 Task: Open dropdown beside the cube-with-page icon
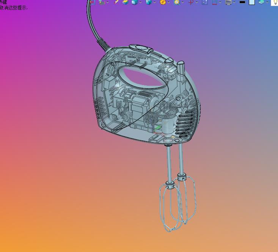(x=155, y=2)
